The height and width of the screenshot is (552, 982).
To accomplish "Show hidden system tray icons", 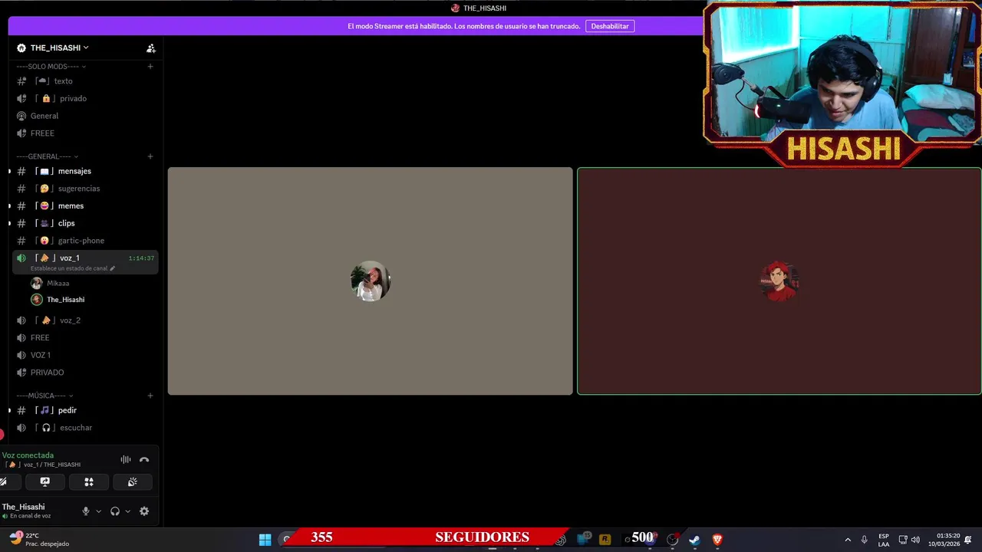I will 848,540.
